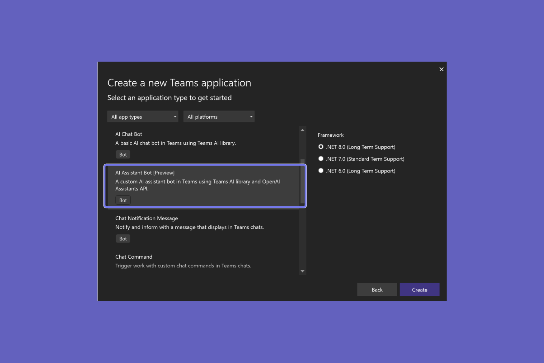This screenshot has height=363, width=544.
Task: Click the Bot tag under Chat Notification Message
Action: (123, 239)
